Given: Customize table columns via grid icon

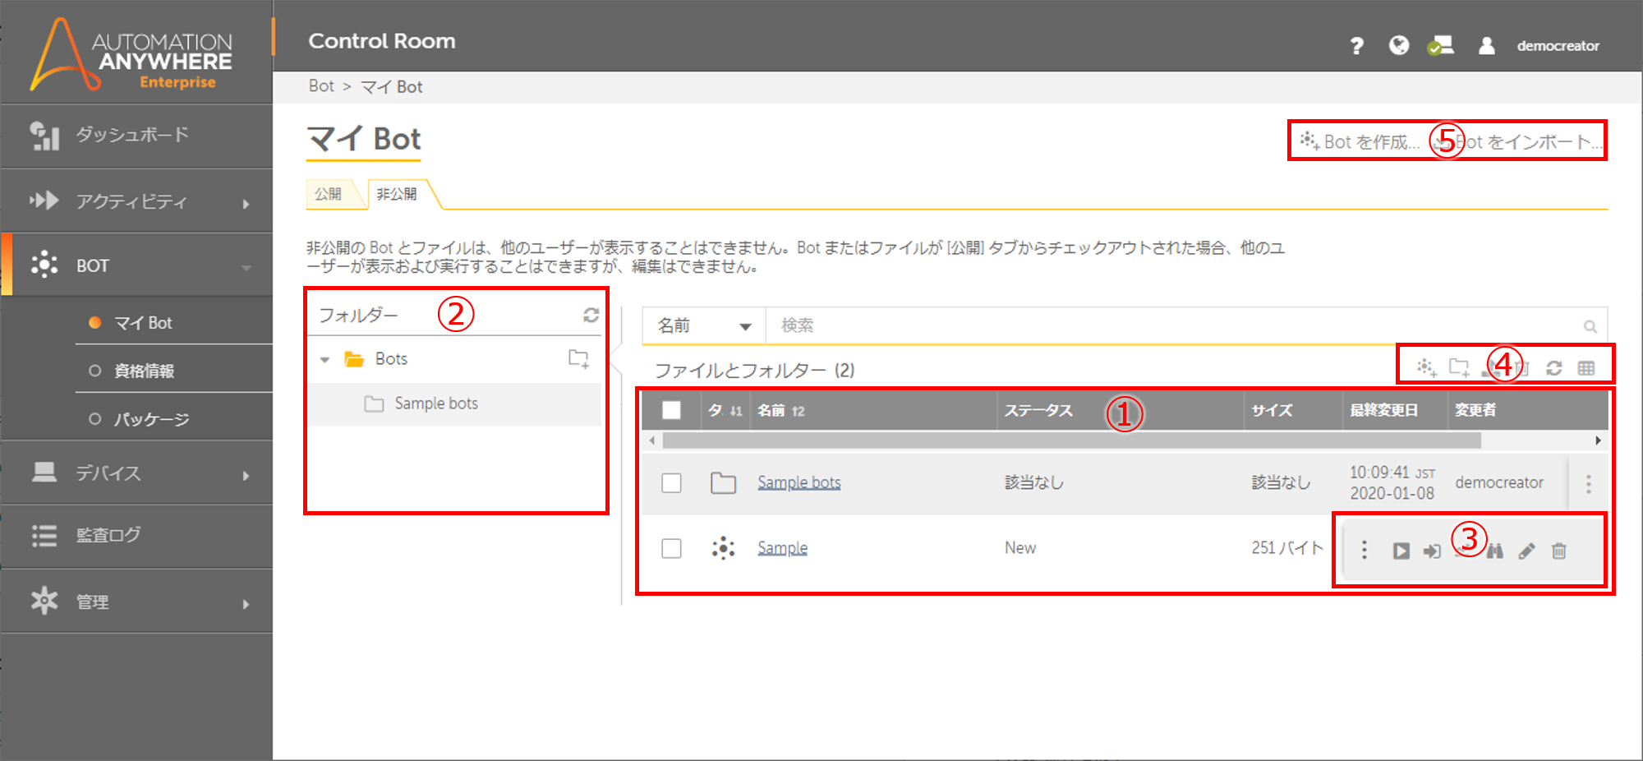Looking at the screenshot, I should 1586,368.
